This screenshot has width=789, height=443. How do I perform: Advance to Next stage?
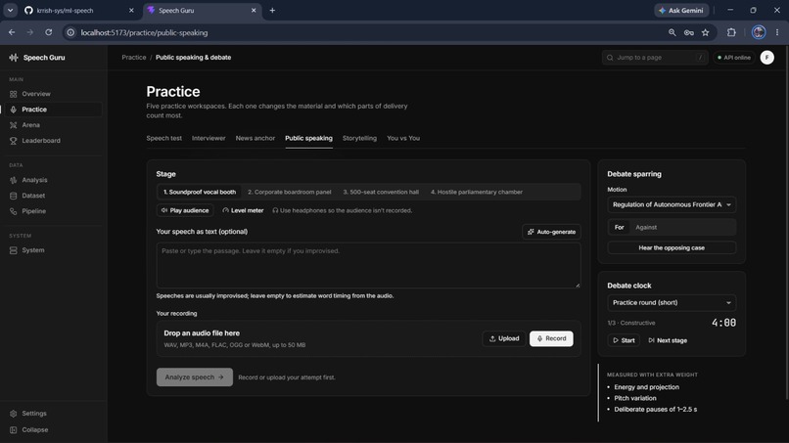coord(668,340)
